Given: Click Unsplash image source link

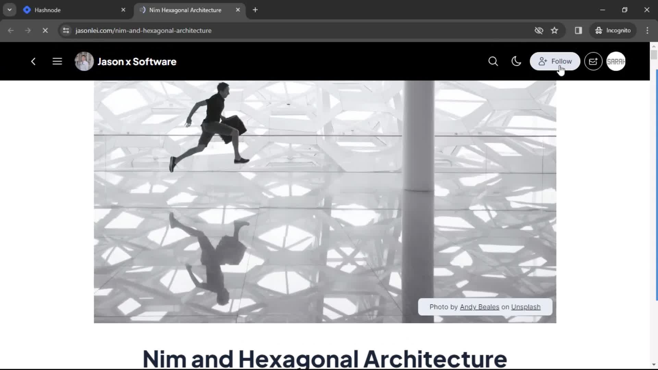Looking at the screenshot, I should (x=526, y=307).
